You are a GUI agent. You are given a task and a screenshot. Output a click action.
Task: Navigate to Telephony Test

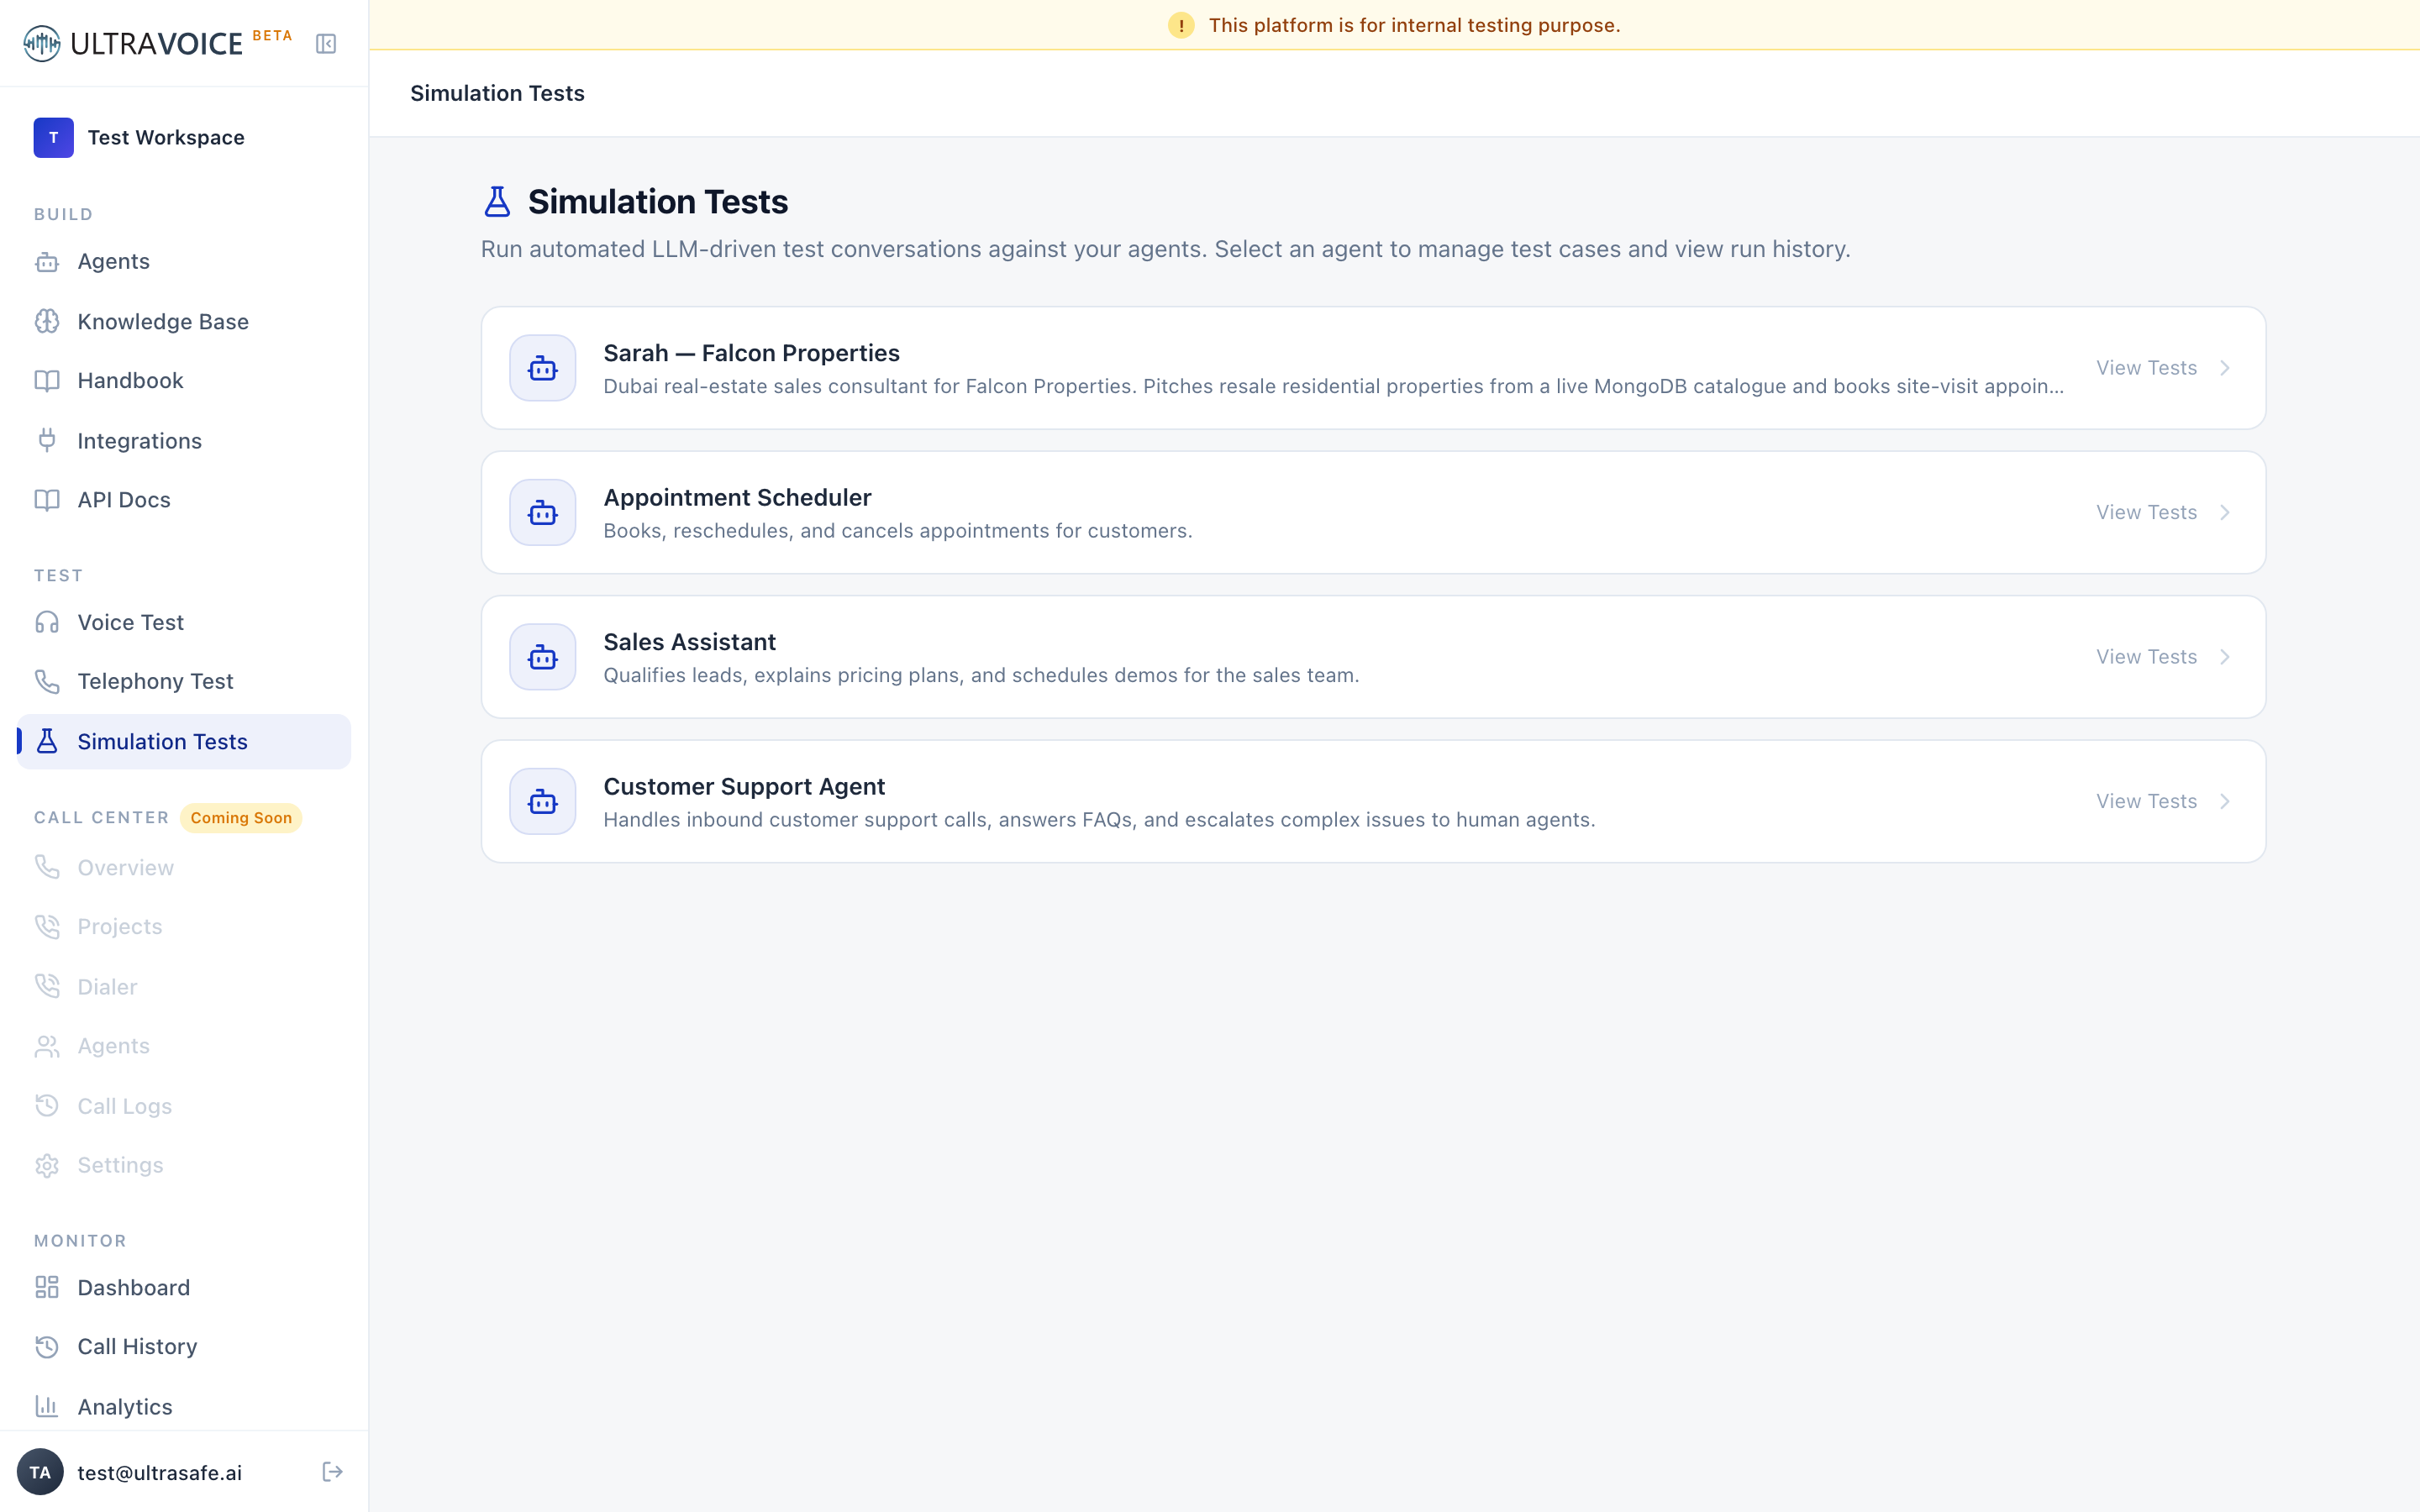[184, 681]
